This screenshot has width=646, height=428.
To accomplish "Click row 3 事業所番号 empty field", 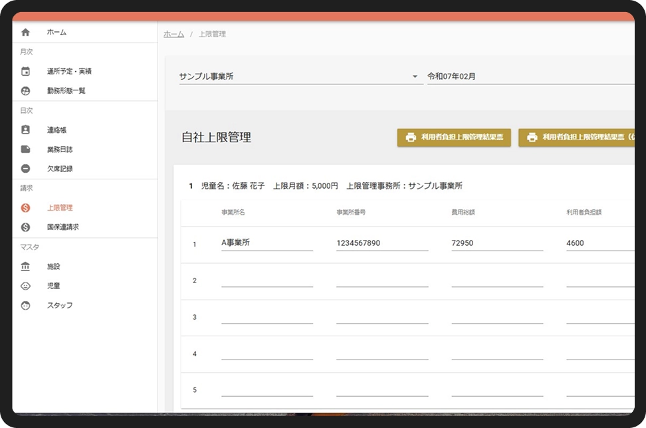I will click(382, 317).
